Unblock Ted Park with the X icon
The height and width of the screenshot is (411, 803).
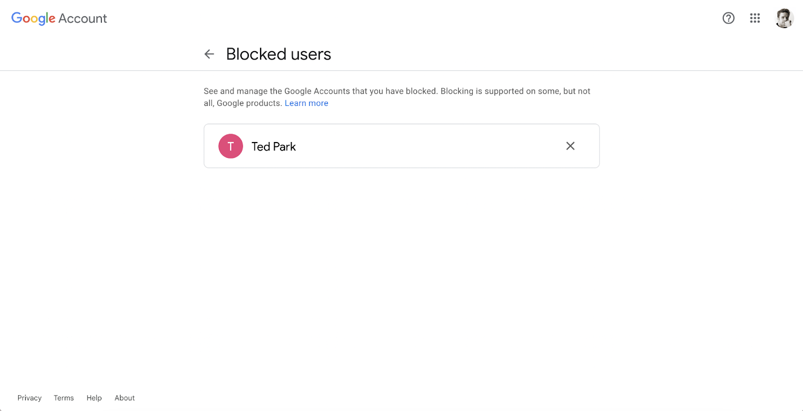point(570,146)
